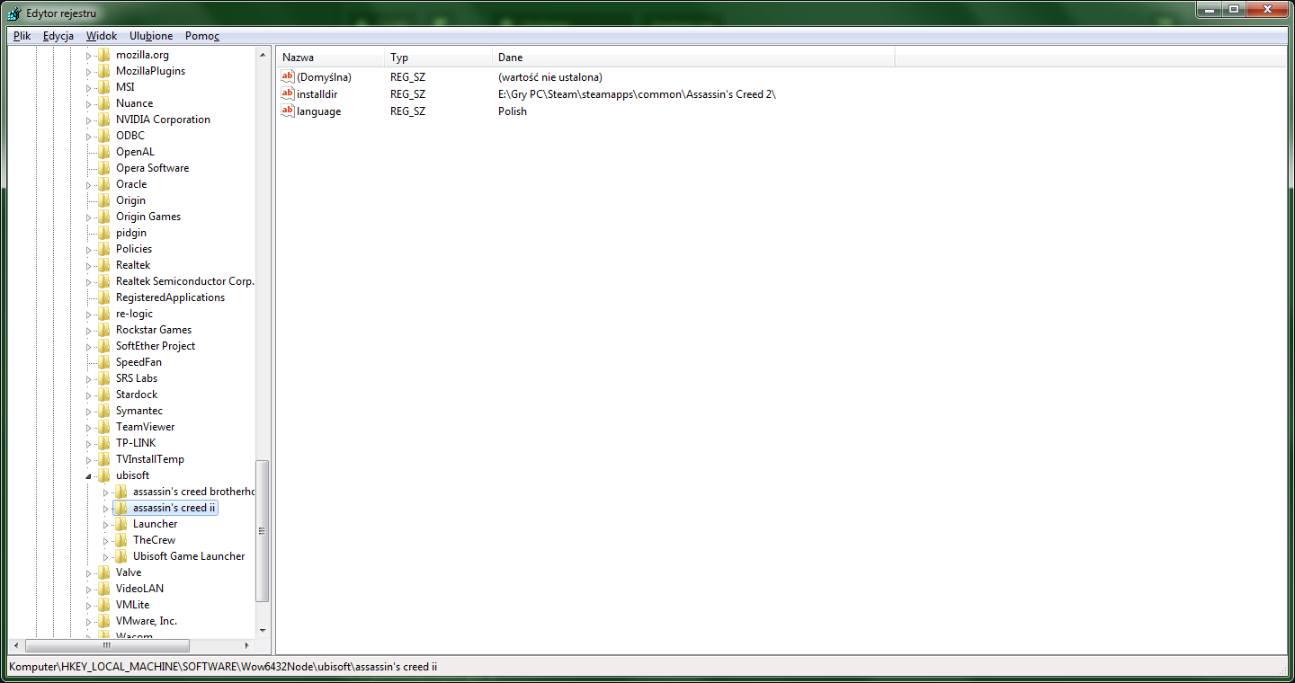
Task: Select the SRS Labs key label
Action: [137, 378]
